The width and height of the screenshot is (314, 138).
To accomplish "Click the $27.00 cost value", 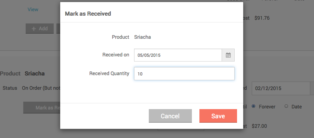I will (x=259, y=126).
